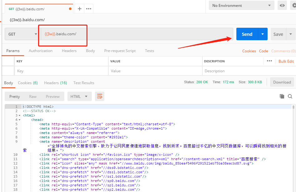Viewport: 296px width, 192px height.
Task: Click the STATUS OK comment on line 2
Action: (x=39, y=111)
